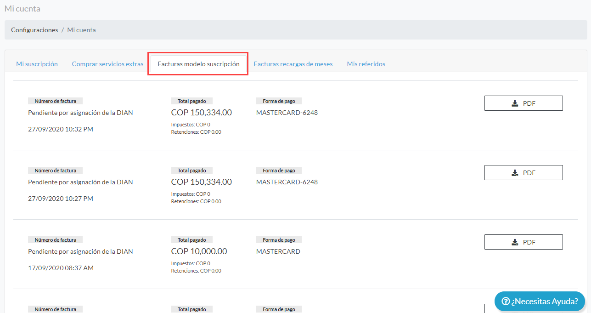Click the 27/09/2020 10:27 PM invoice date
The height and width of the screenshot is (313, 591).
click(x=61, y=199)
